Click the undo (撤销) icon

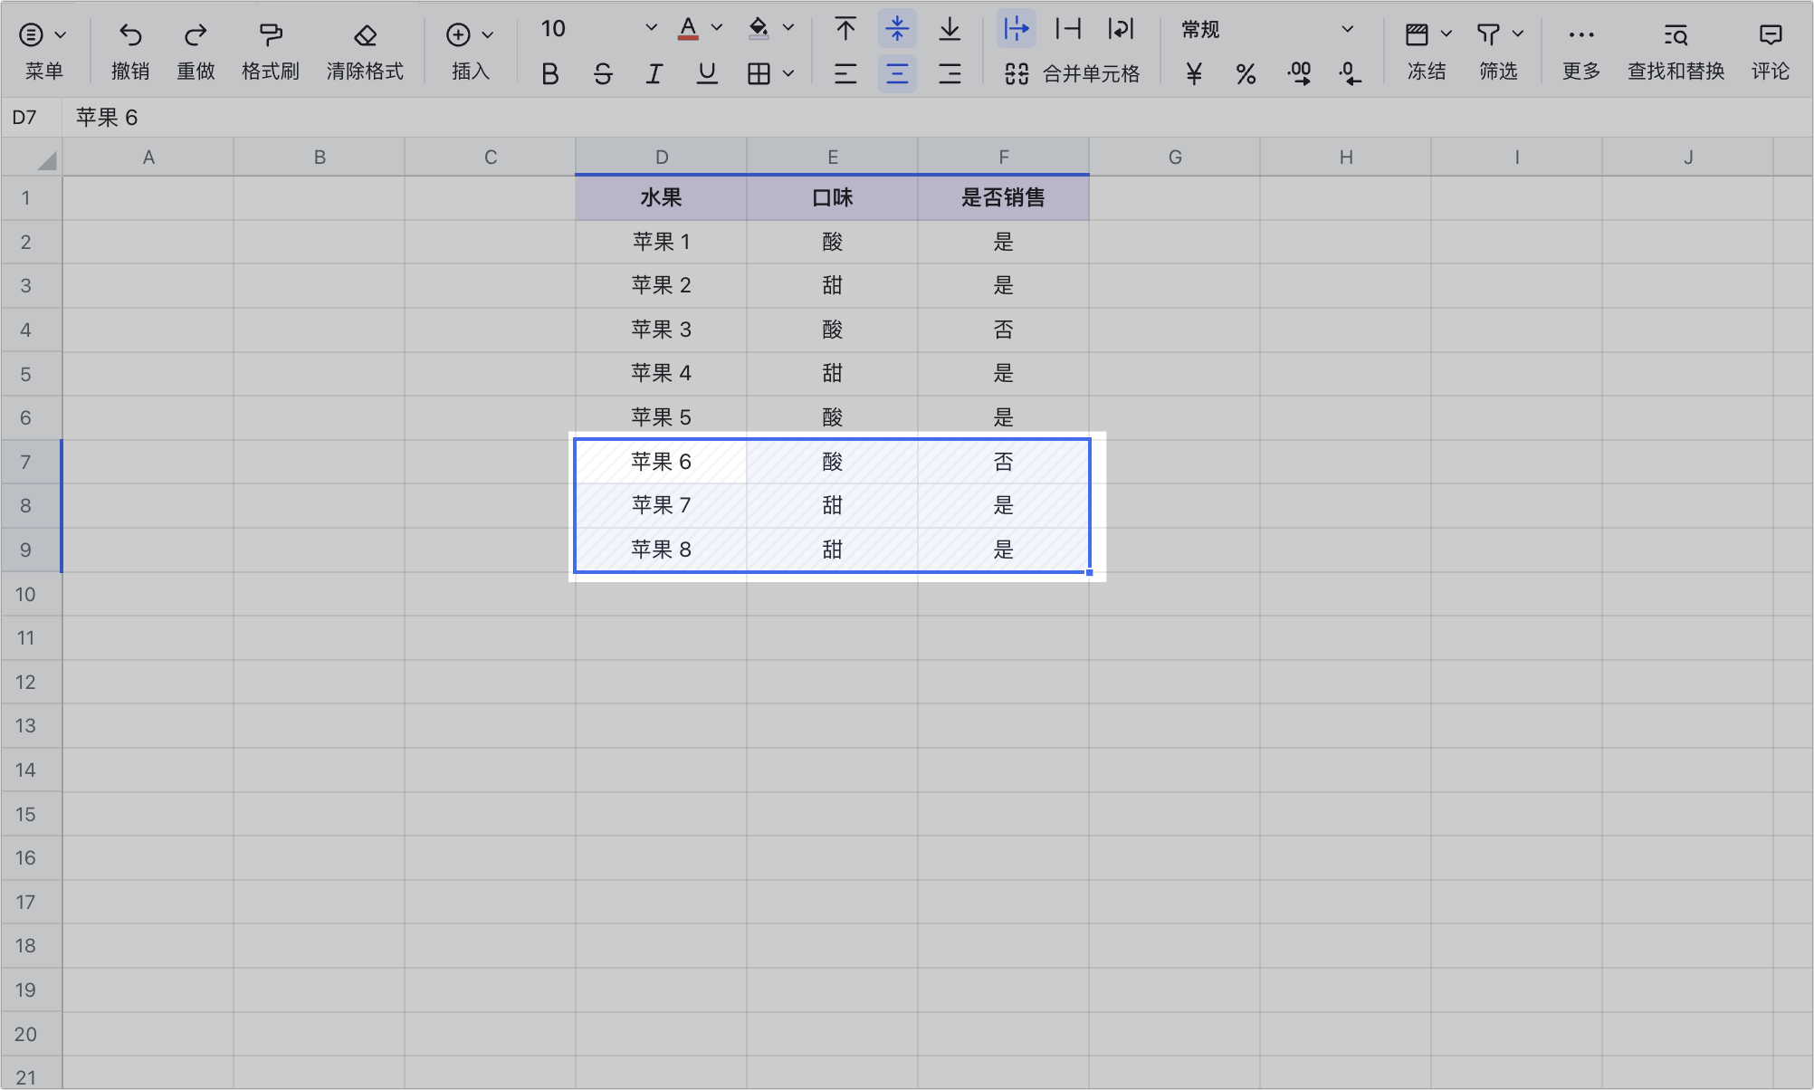[129, 35]
